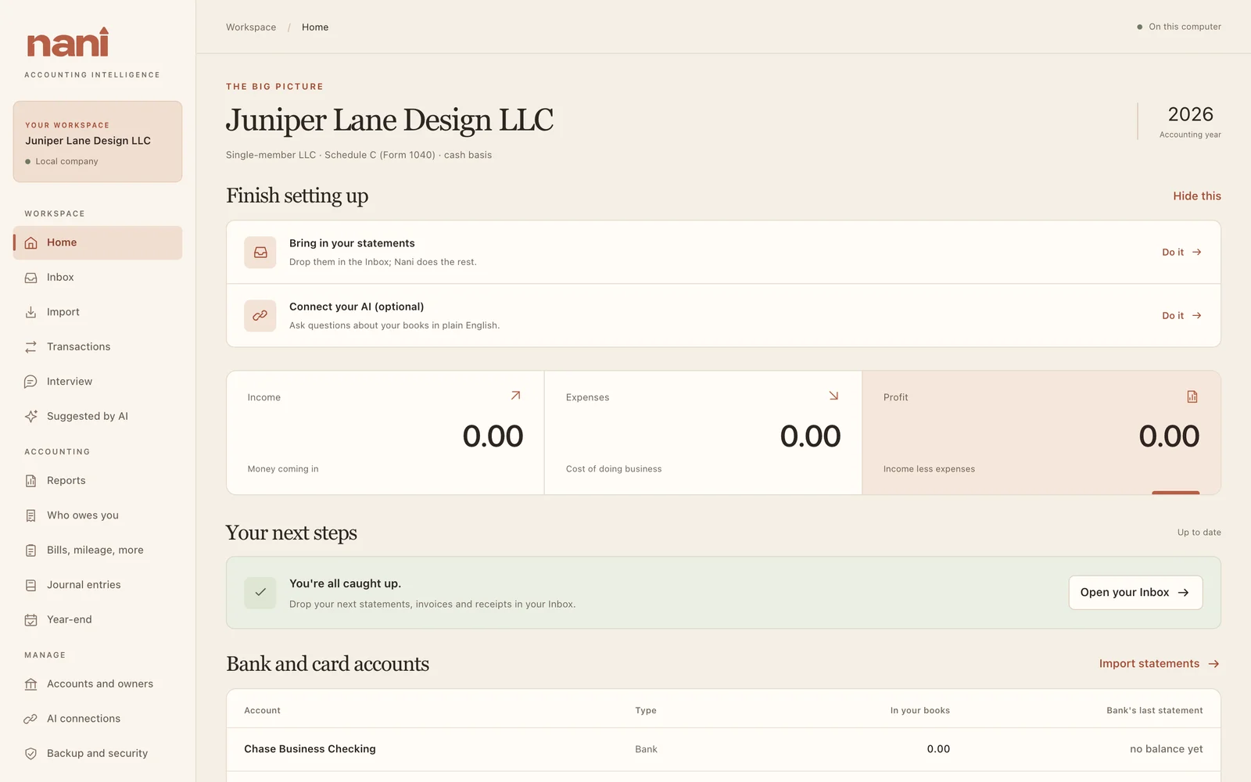
Task: Click the Suggested by AI sparkle icon
Action: 30,416
